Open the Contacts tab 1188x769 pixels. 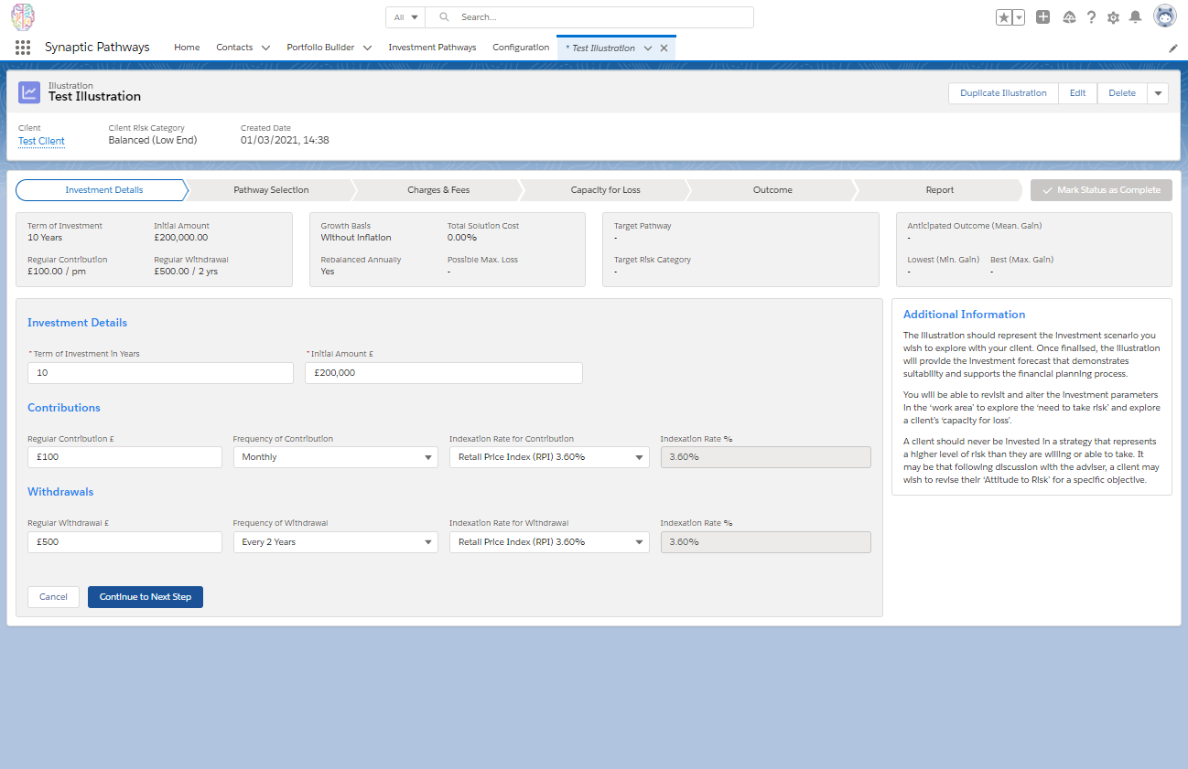[234, 48]
